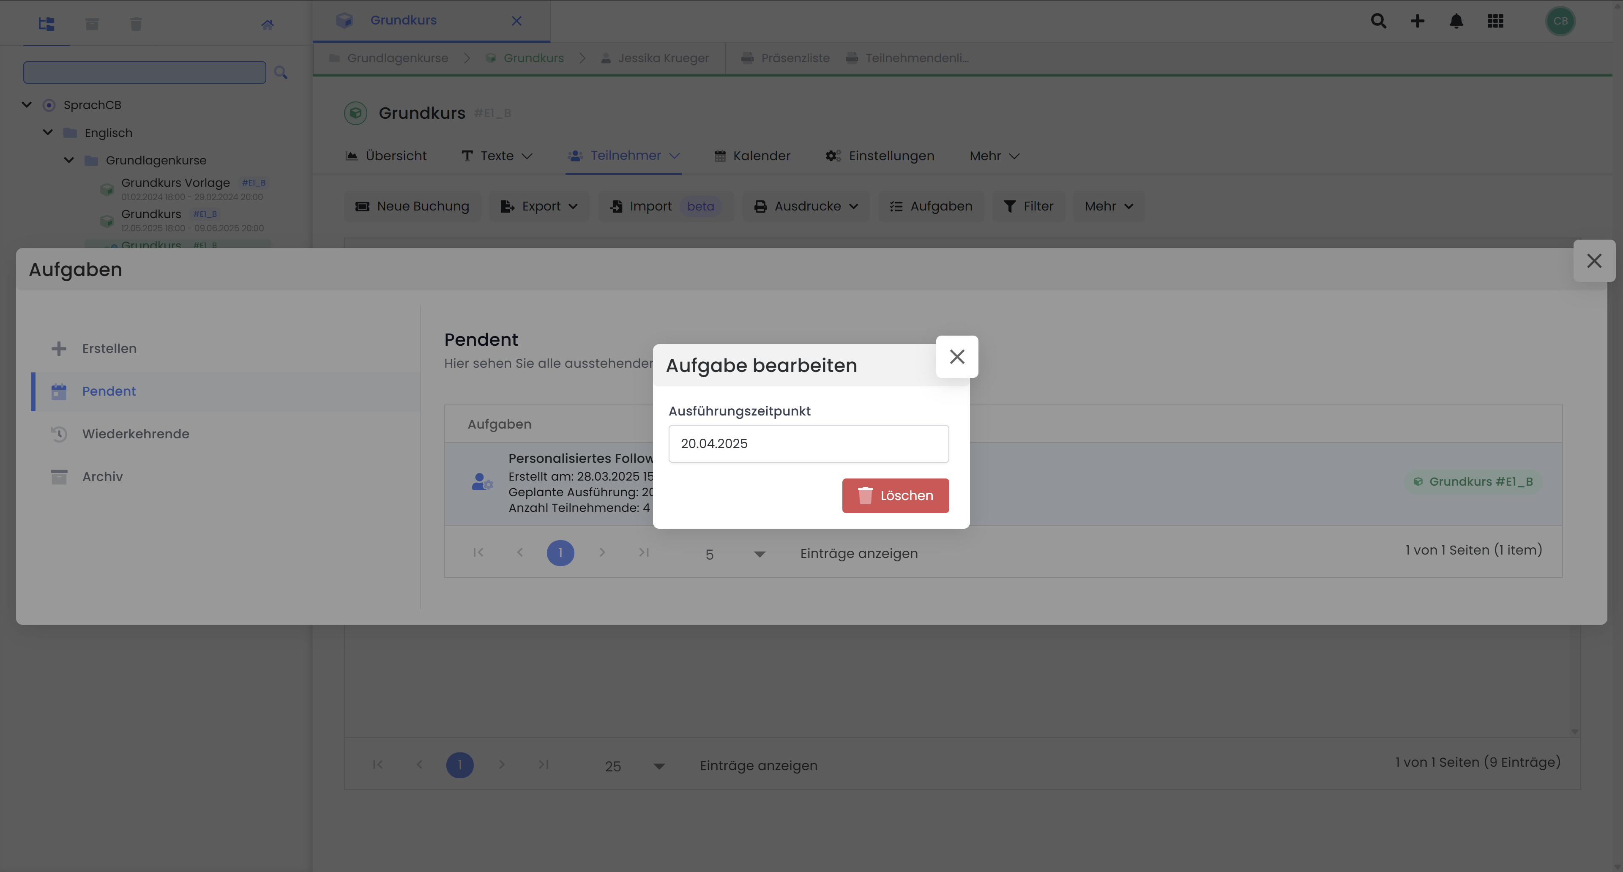The image size is (1623, 872).
Task: Click the Löschen button
Action: tap(895, 496)
